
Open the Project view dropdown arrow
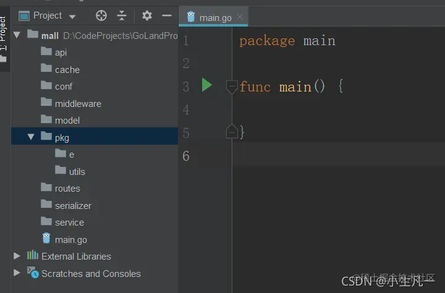pos(72,17)
